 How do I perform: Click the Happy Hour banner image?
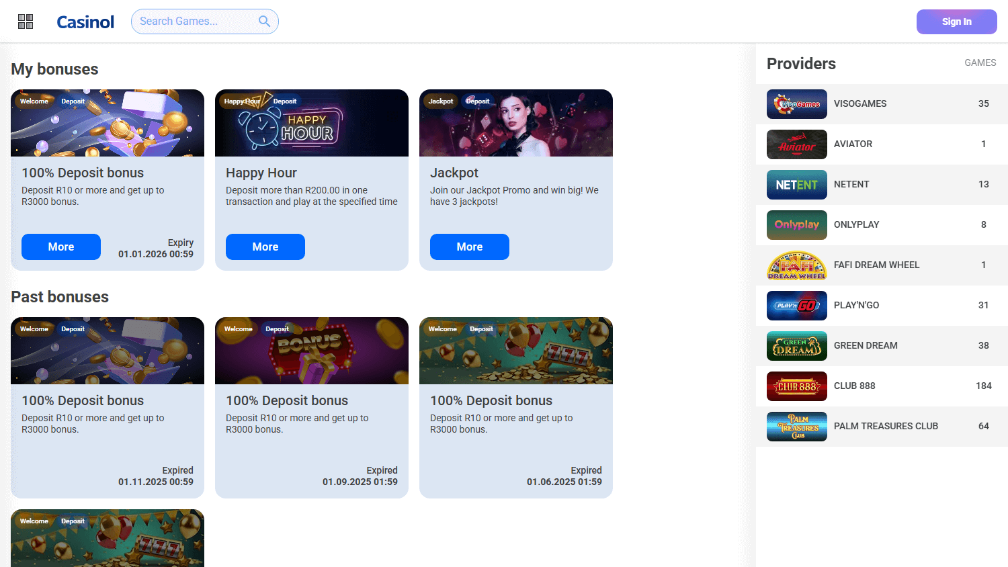(x=311, y=123)
